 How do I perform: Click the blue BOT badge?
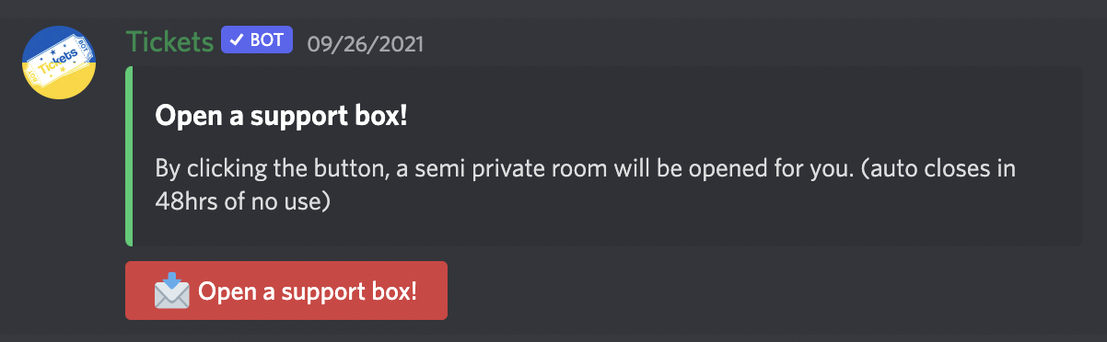click(x=257, y=40)
